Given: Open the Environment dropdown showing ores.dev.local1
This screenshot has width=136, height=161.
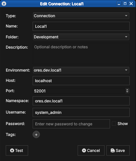Looking at the screenshot, I should pos(81,70).
